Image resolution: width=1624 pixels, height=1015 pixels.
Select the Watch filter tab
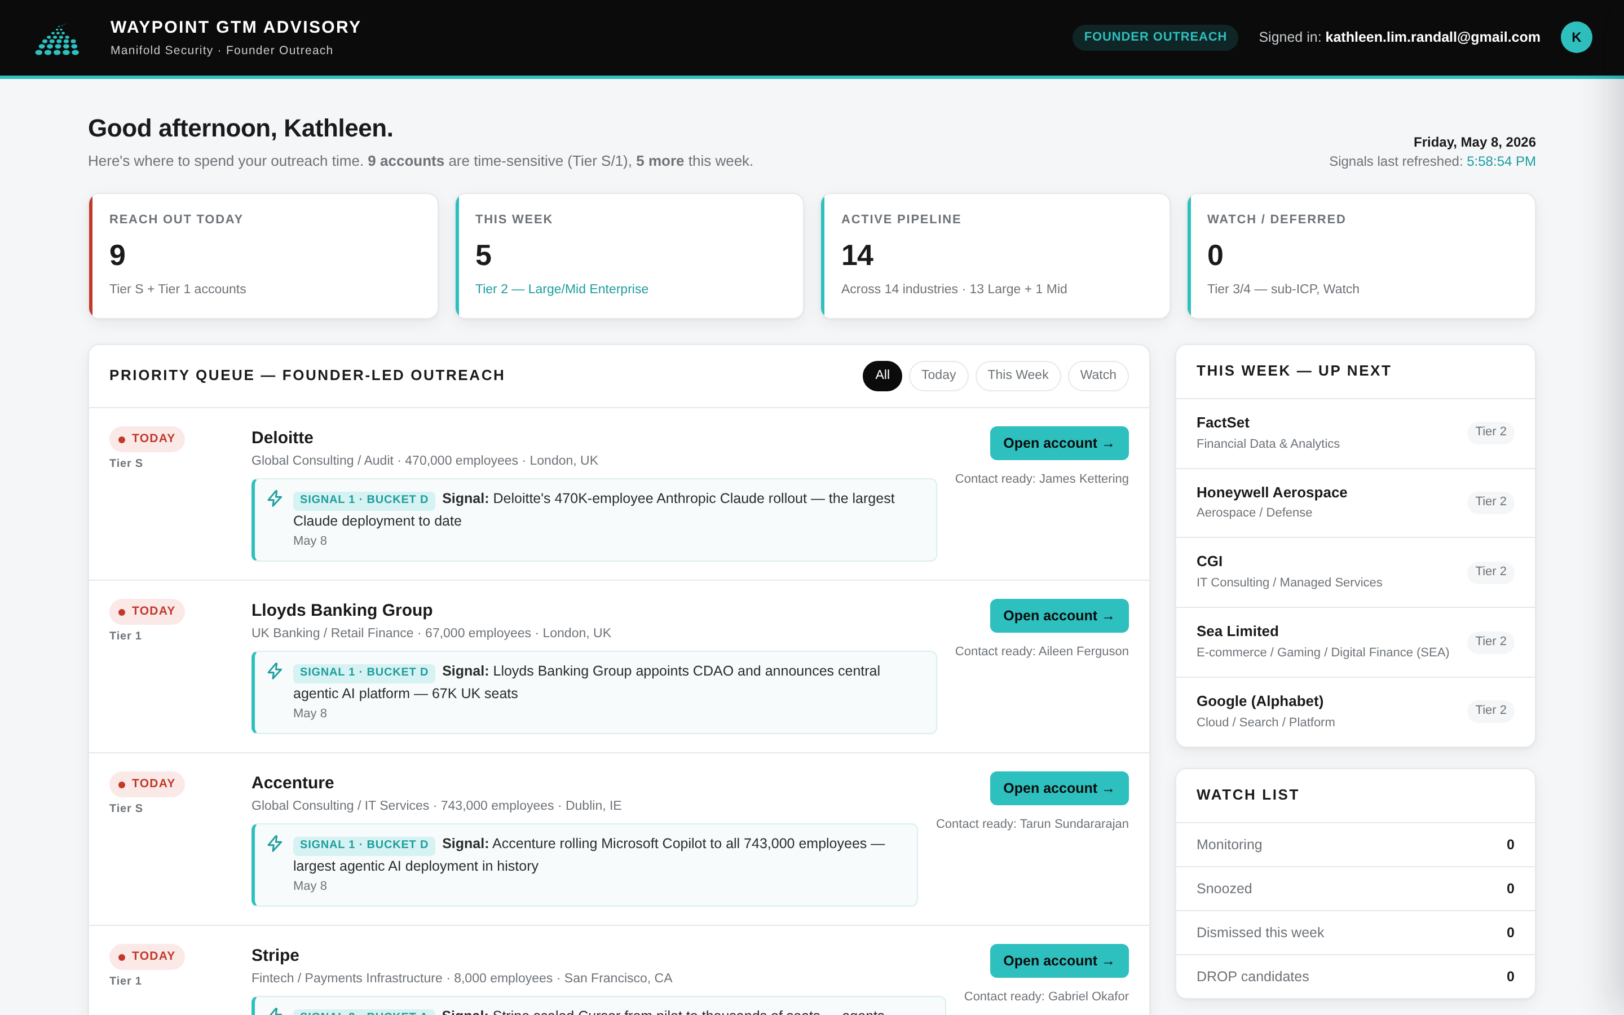1098,375
